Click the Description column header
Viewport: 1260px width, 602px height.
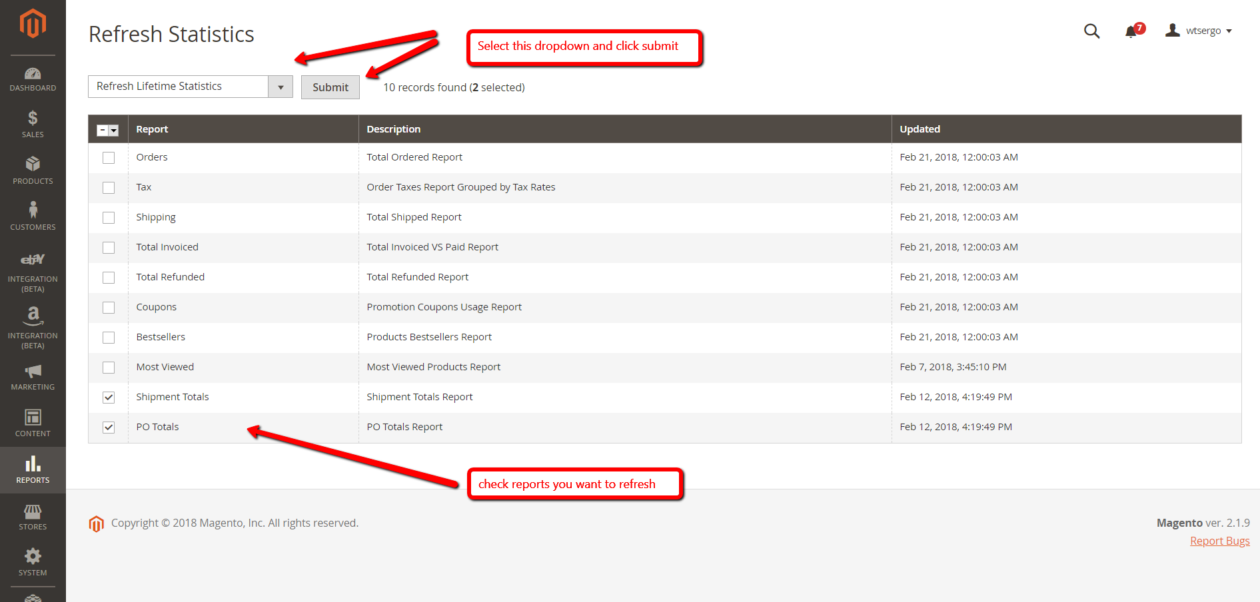(x=394, y=129)
